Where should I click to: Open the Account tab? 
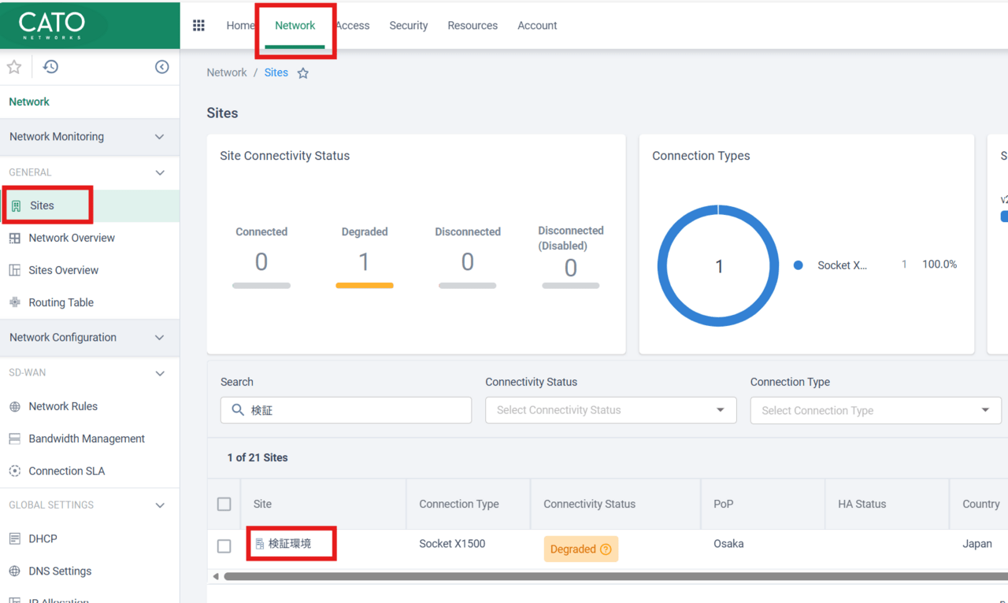(537, 25)
